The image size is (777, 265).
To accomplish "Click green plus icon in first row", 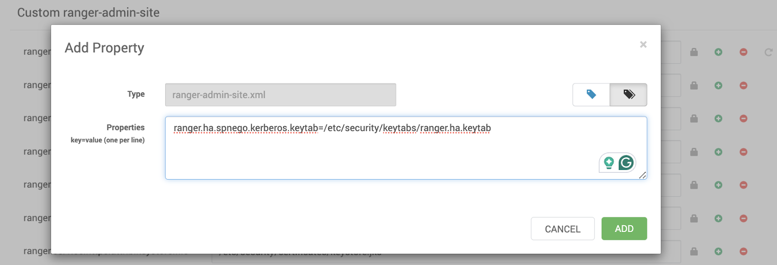I will [x=718, y=52].
